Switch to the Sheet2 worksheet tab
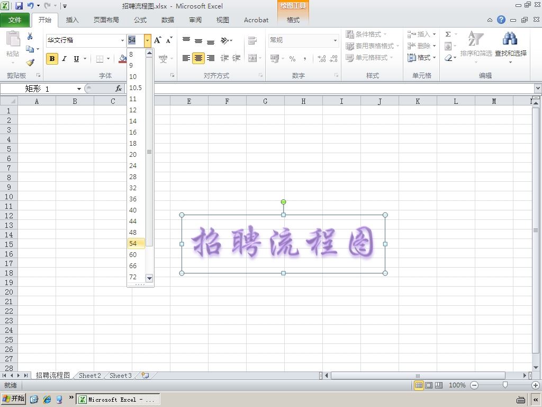The width and height of the screenshot is (542, 407). (89, 376)
